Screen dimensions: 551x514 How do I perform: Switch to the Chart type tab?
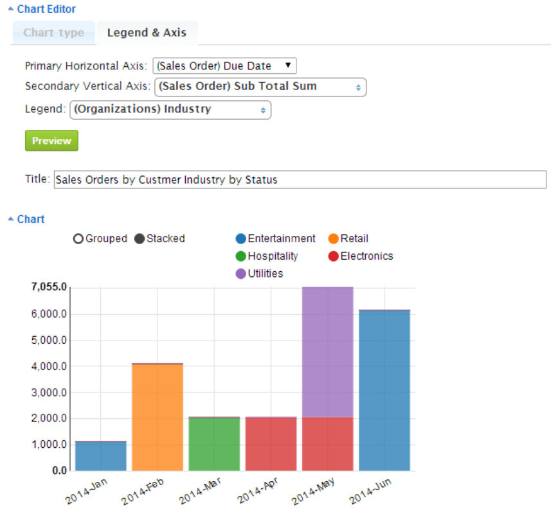pos(53,33)
